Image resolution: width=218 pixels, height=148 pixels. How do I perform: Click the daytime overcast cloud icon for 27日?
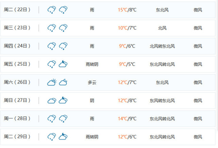[52, 101]
